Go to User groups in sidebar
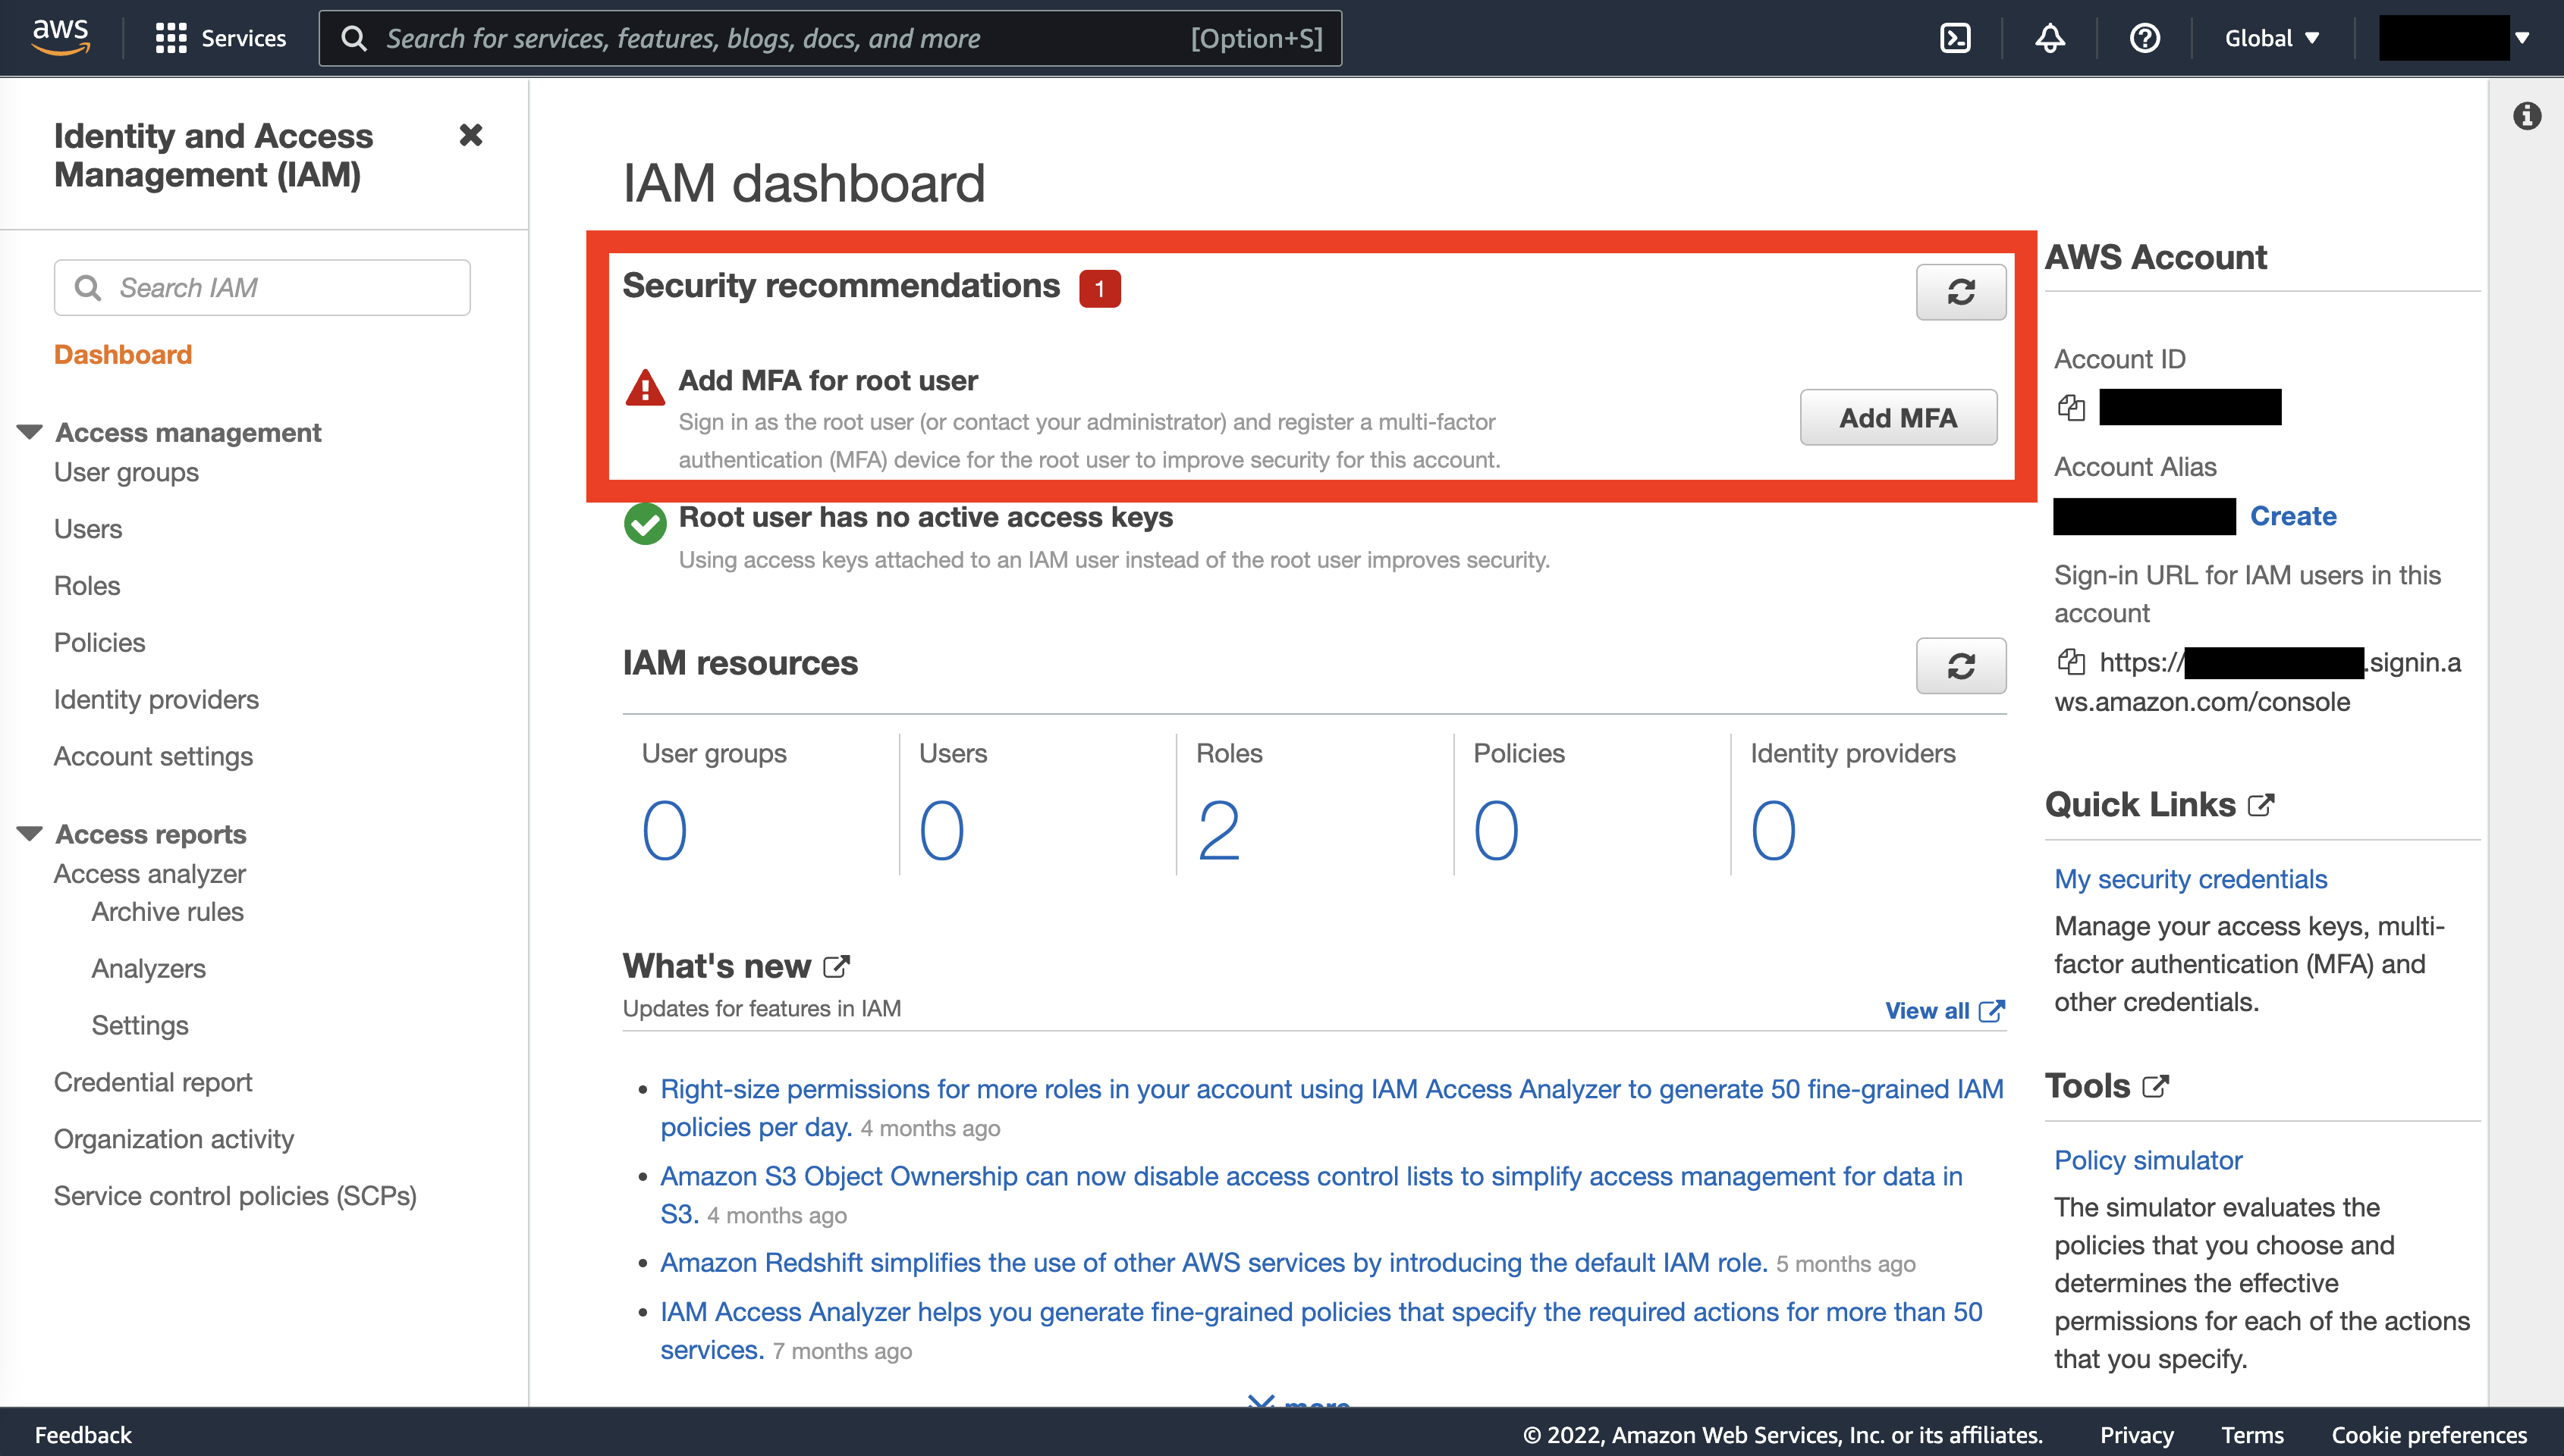The height and width of the screenshot is (1456, 2564). (x=126, y=472)
